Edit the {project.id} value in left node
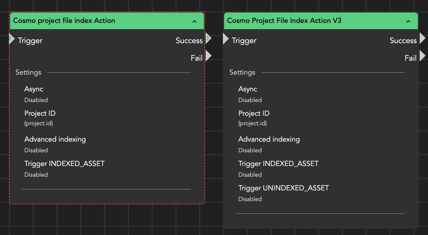428x235 pixels. (39, 123)
